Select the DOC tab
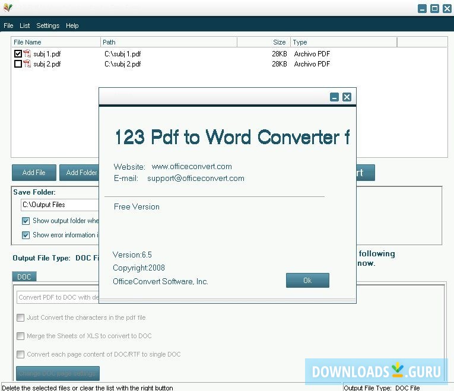The height and width of the screenshot is (391, 454). click(x=24, y=276)
